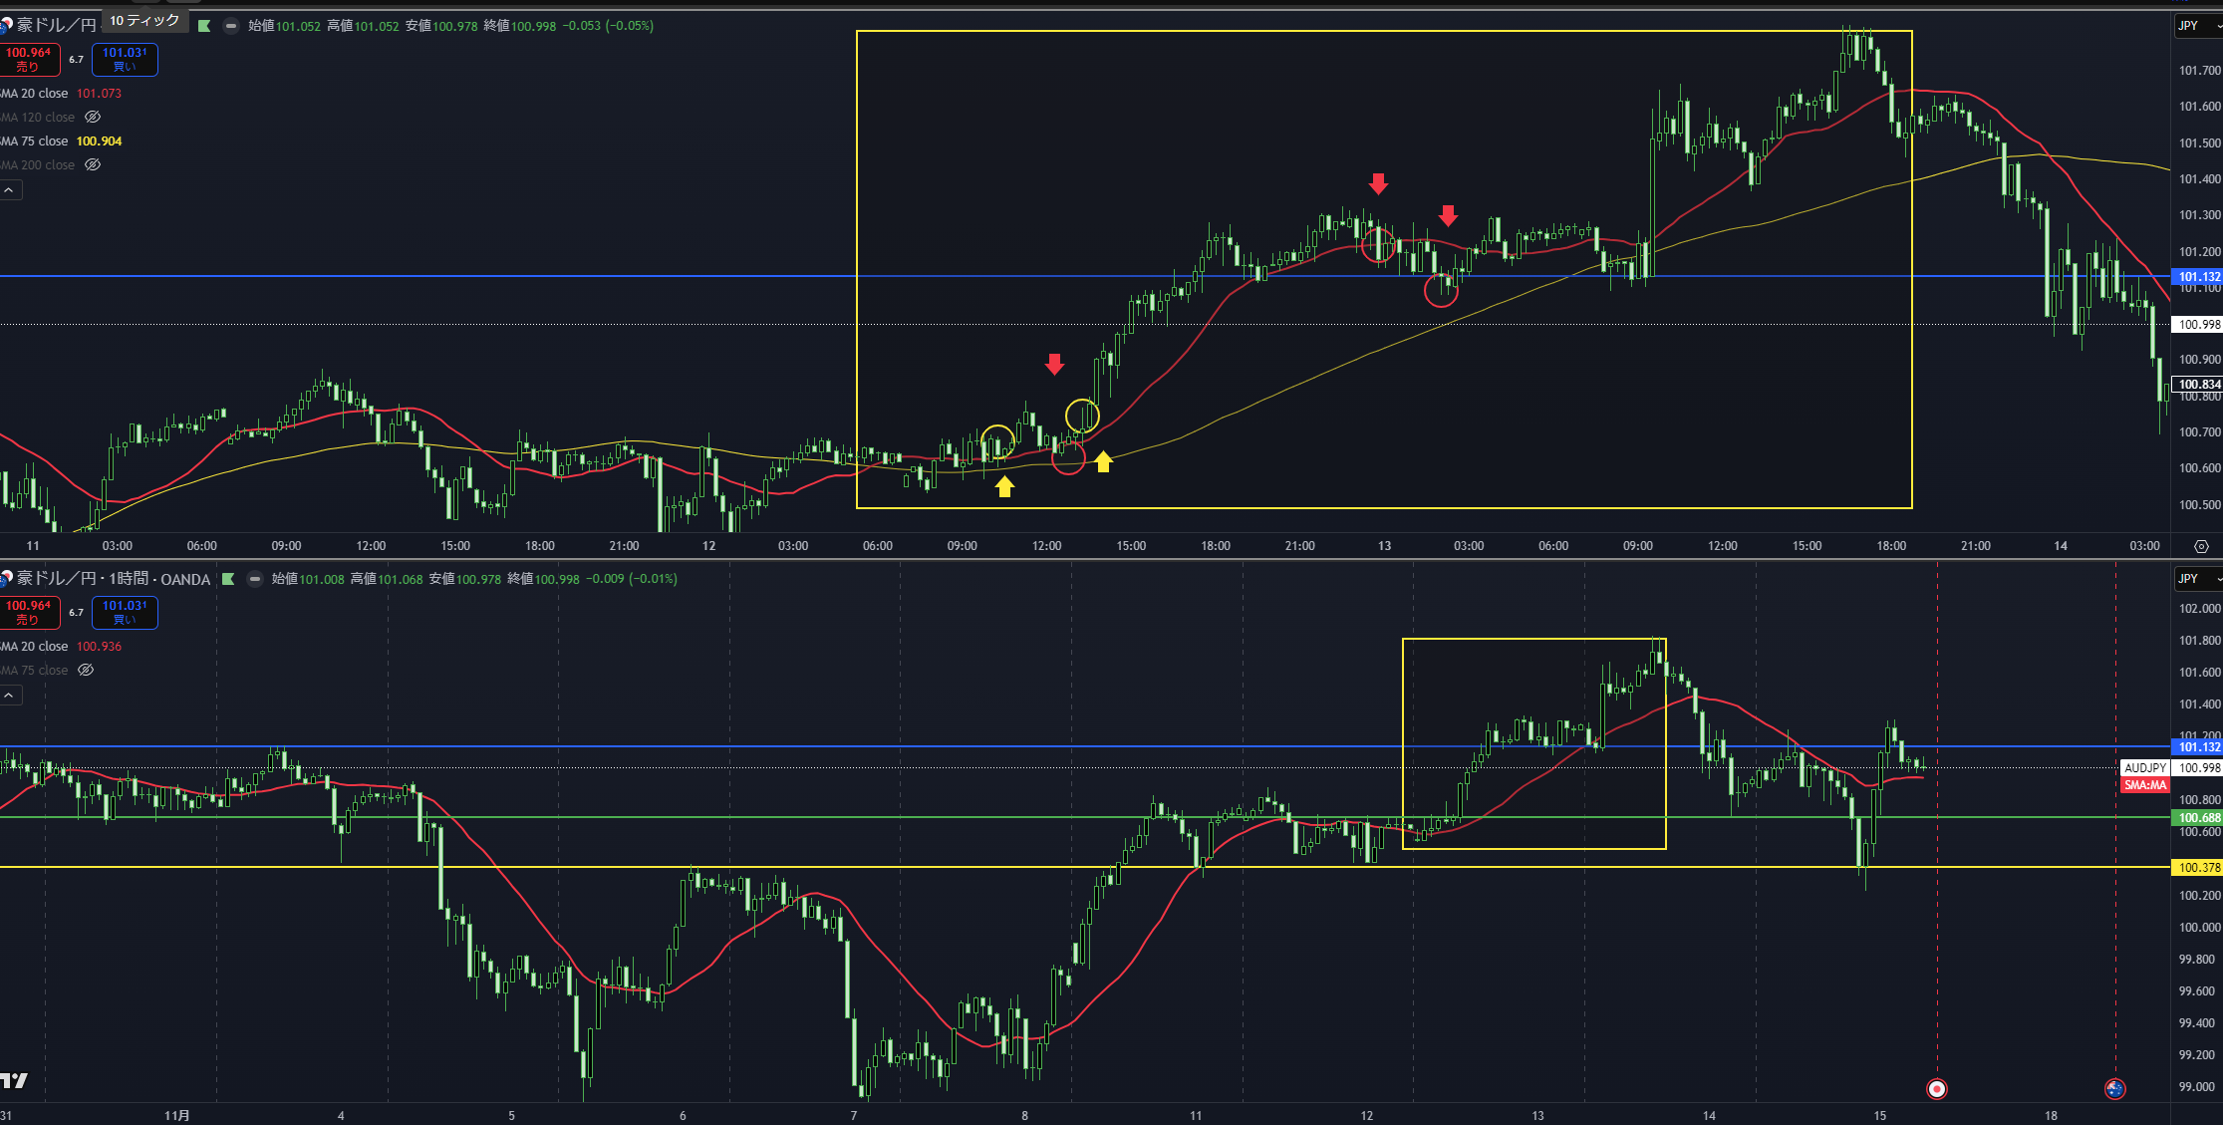The width and height of the screenshot is (2223, 1125).
Task: Click the gray minus circle in top chart header
Action: (x=231, y=26)
